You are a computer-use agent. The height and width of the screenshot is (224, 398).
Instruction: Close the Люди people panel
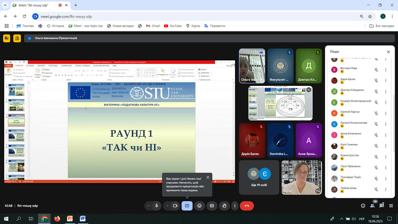(x=388, y=52)
